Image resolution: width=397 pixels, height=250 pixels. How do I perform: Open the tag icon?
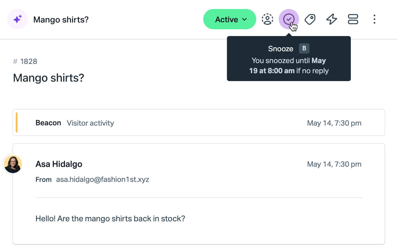(310, 19)
